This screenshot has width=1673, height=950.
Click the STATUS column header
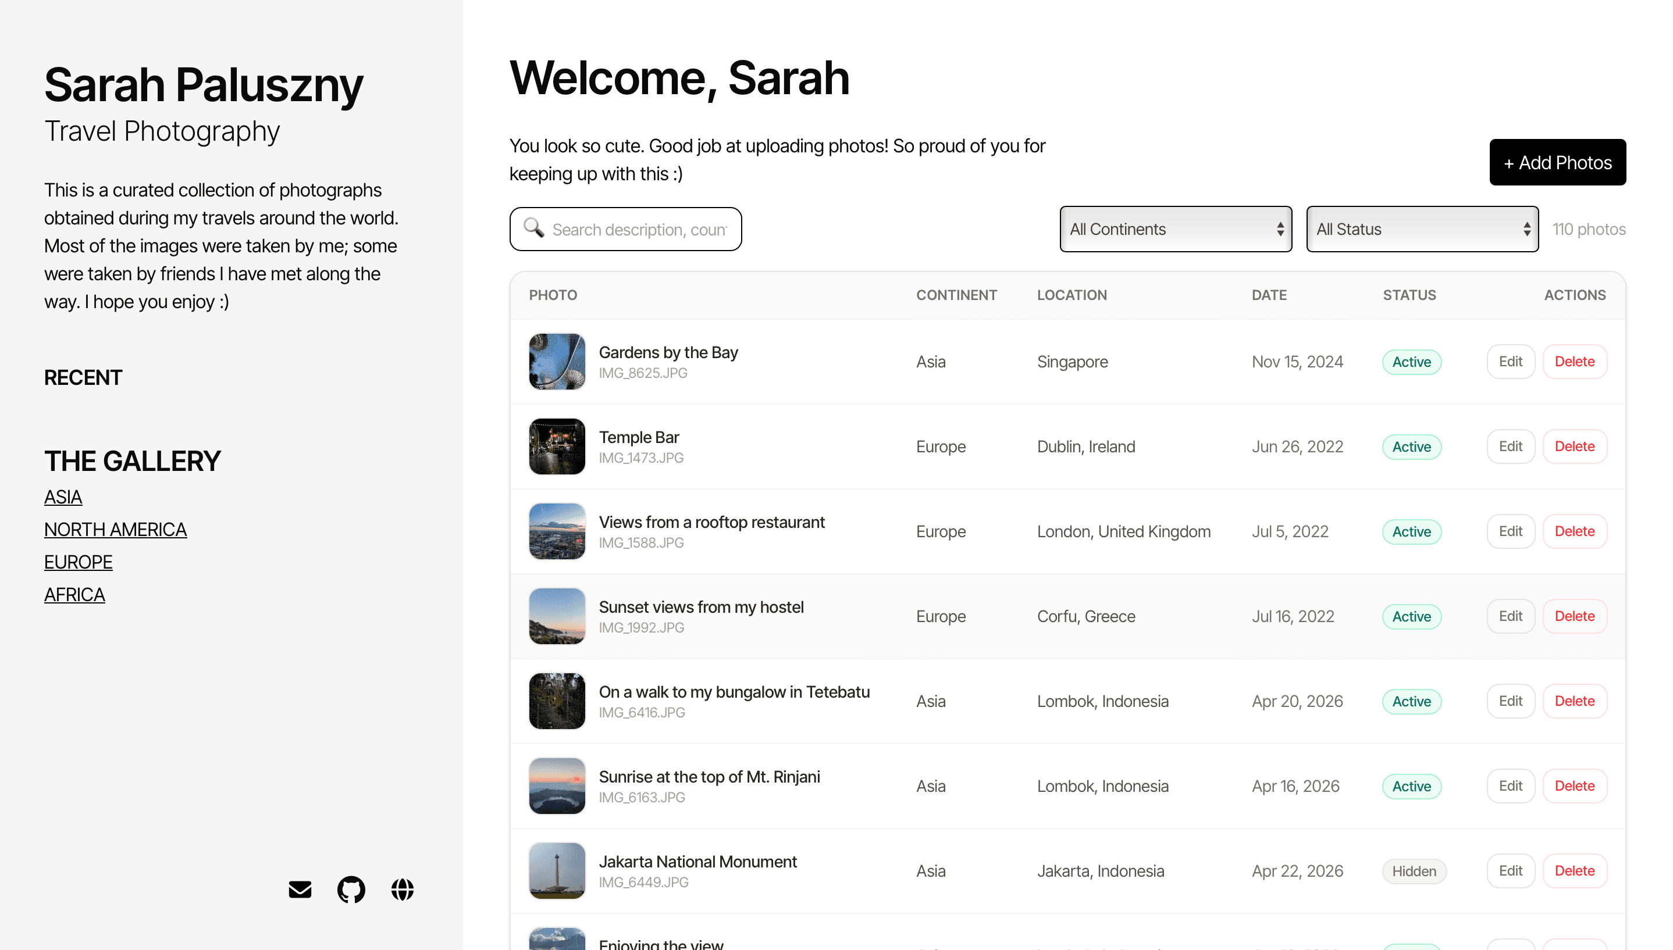pos(1409,295)
